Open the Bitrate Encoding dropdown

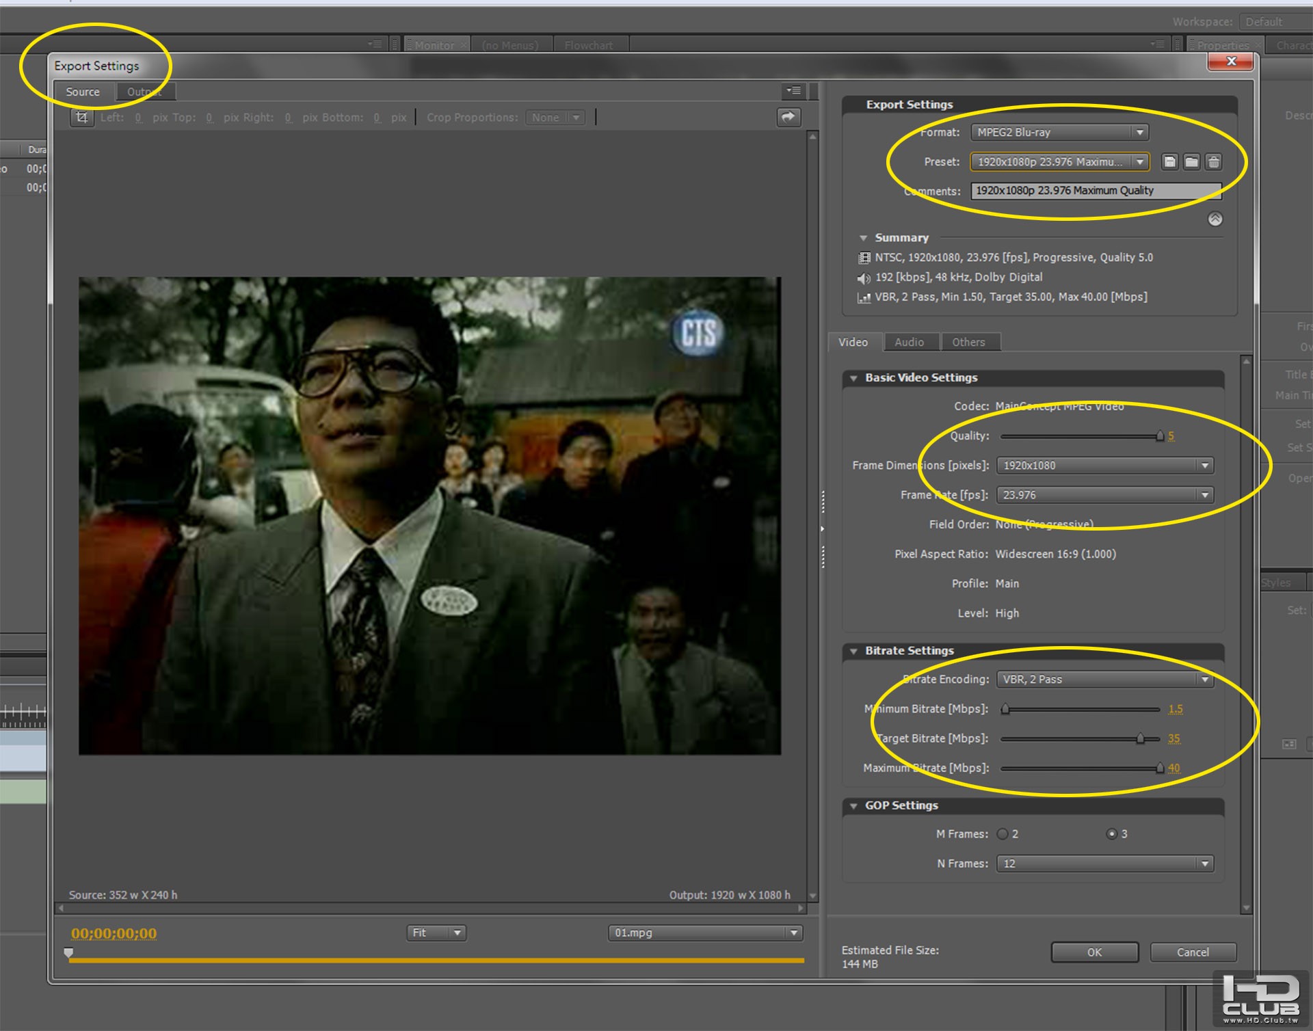[x=1104, y=679]
